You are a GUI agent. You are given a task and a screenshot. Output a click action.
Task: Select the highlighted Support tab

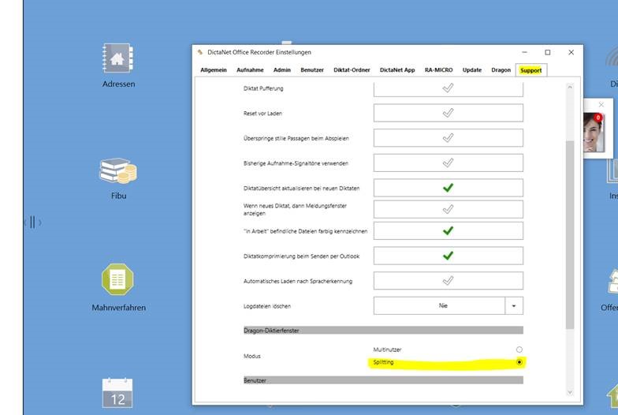tap(531, 70)
